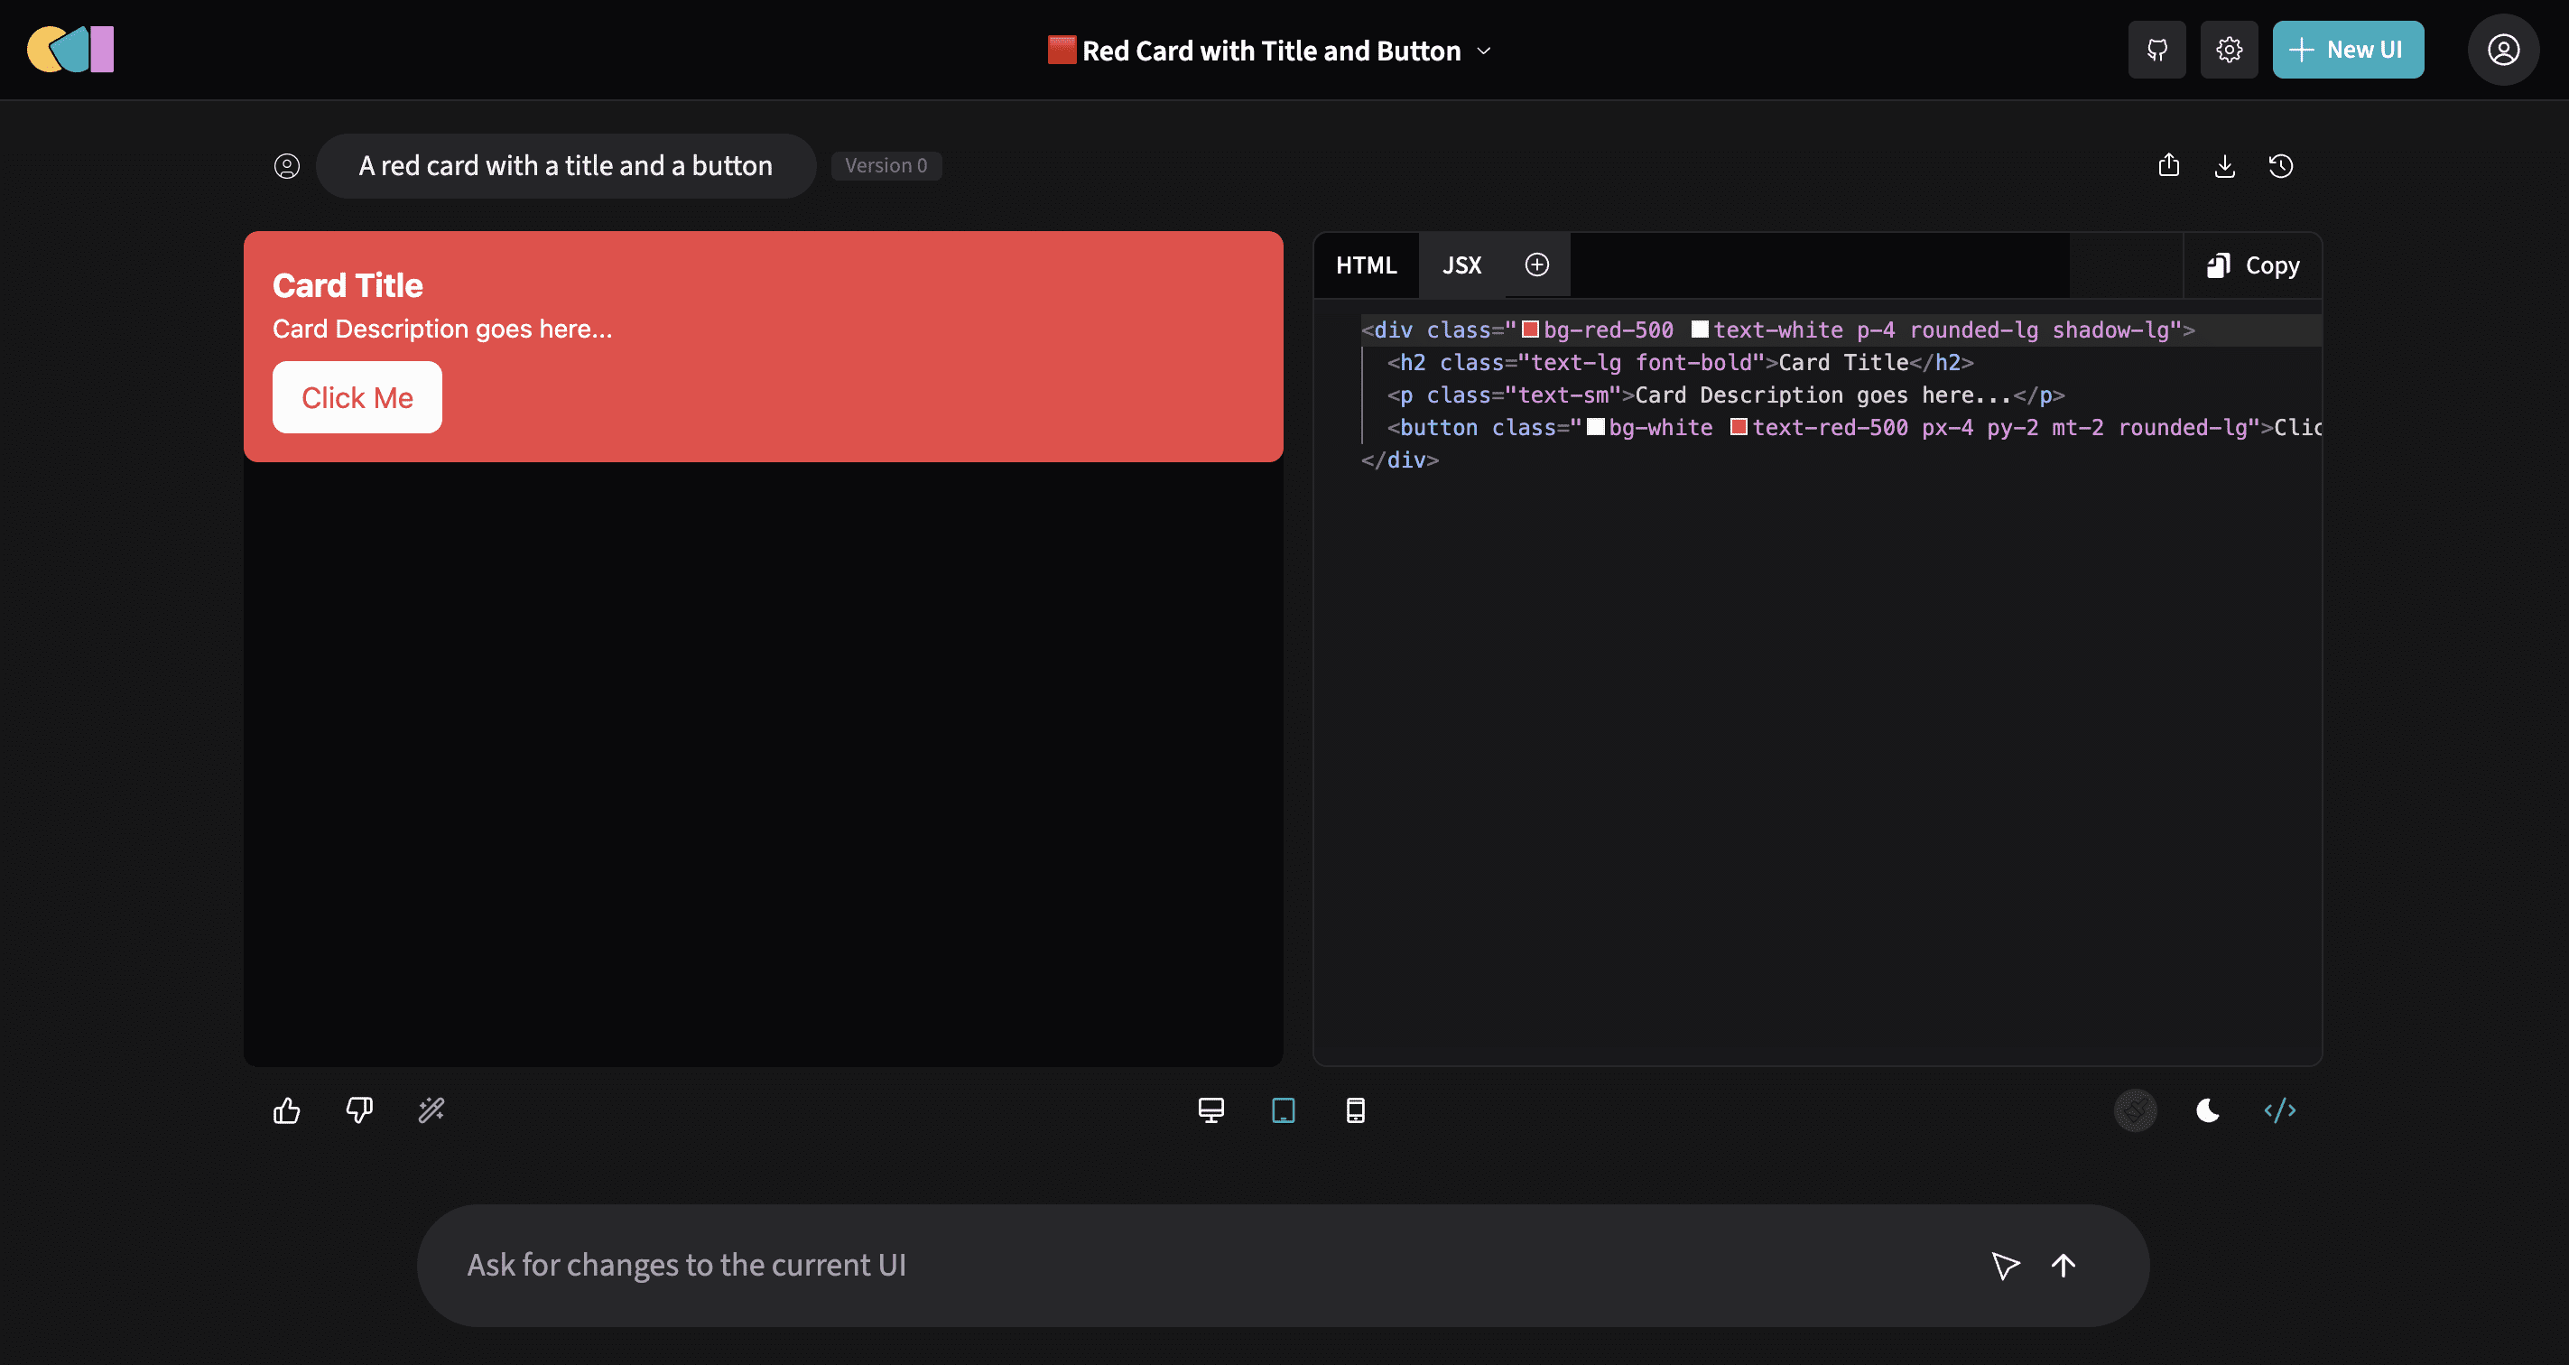
Task: Click the bg-red-500 color swatch in code
Action: (1530, 330)
